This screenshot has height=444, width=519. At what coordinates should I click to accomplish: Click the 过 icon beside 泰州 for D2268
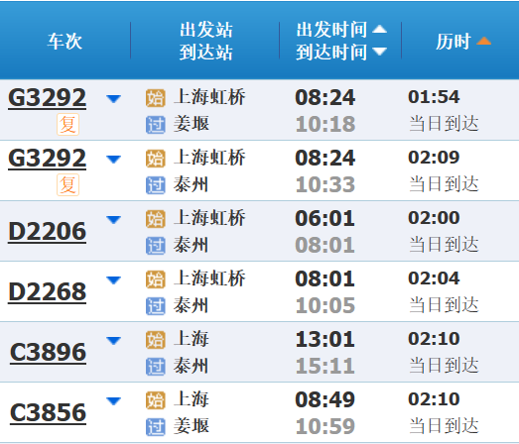155,306
